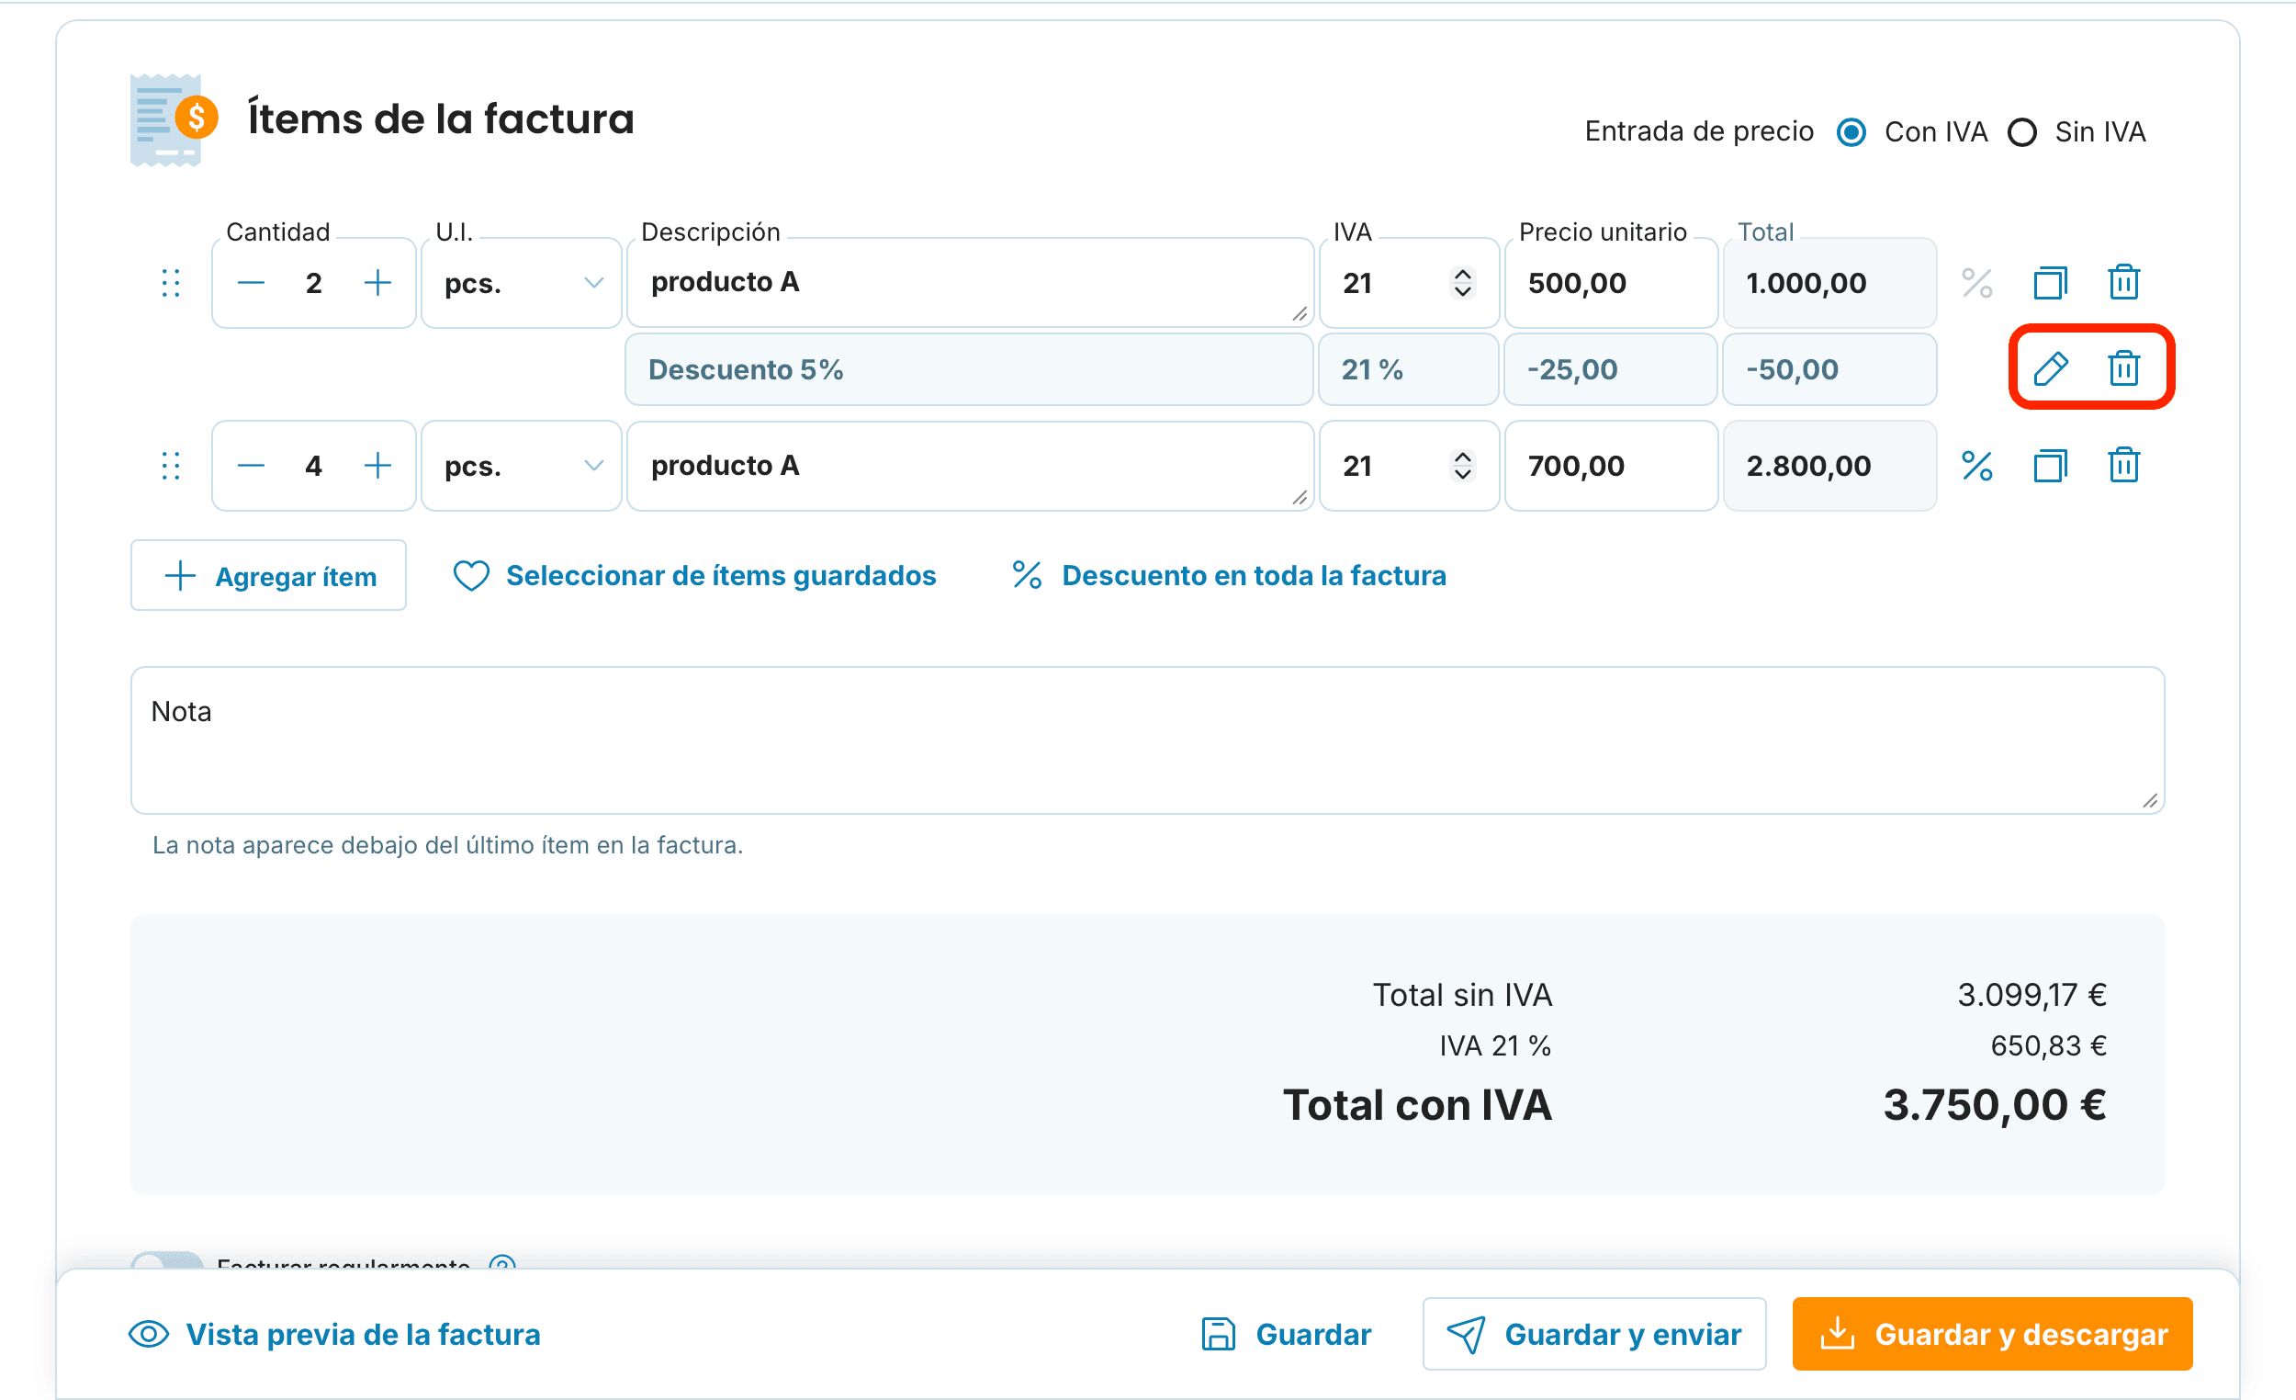Screen dimensions: 2296x1400
Task: Add a discount to the 2.800,00 item row
Action: 1976,465
